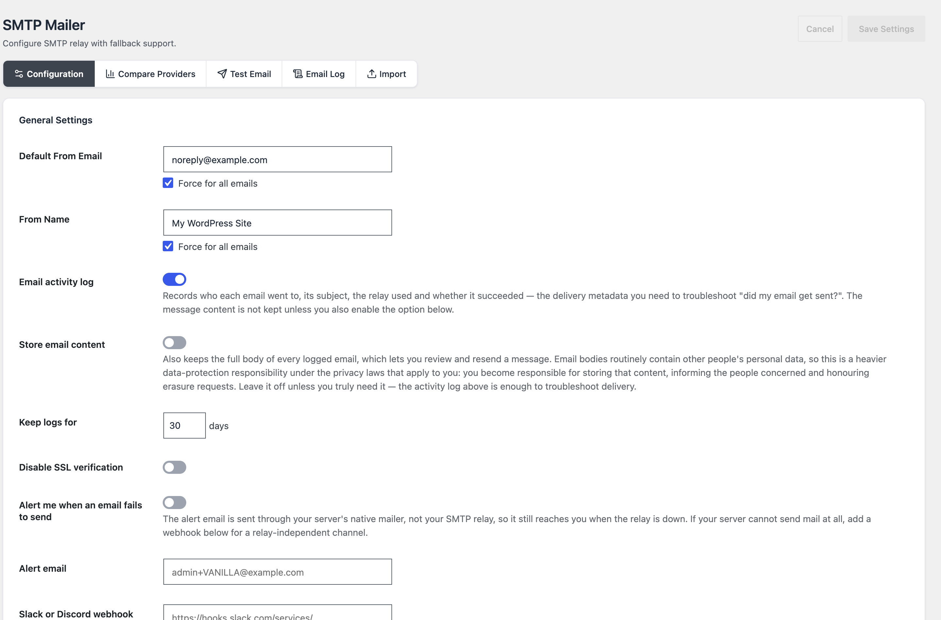Focus the Default From Email field
This screenshot has height=620, width=941.
tap(277, 159)
